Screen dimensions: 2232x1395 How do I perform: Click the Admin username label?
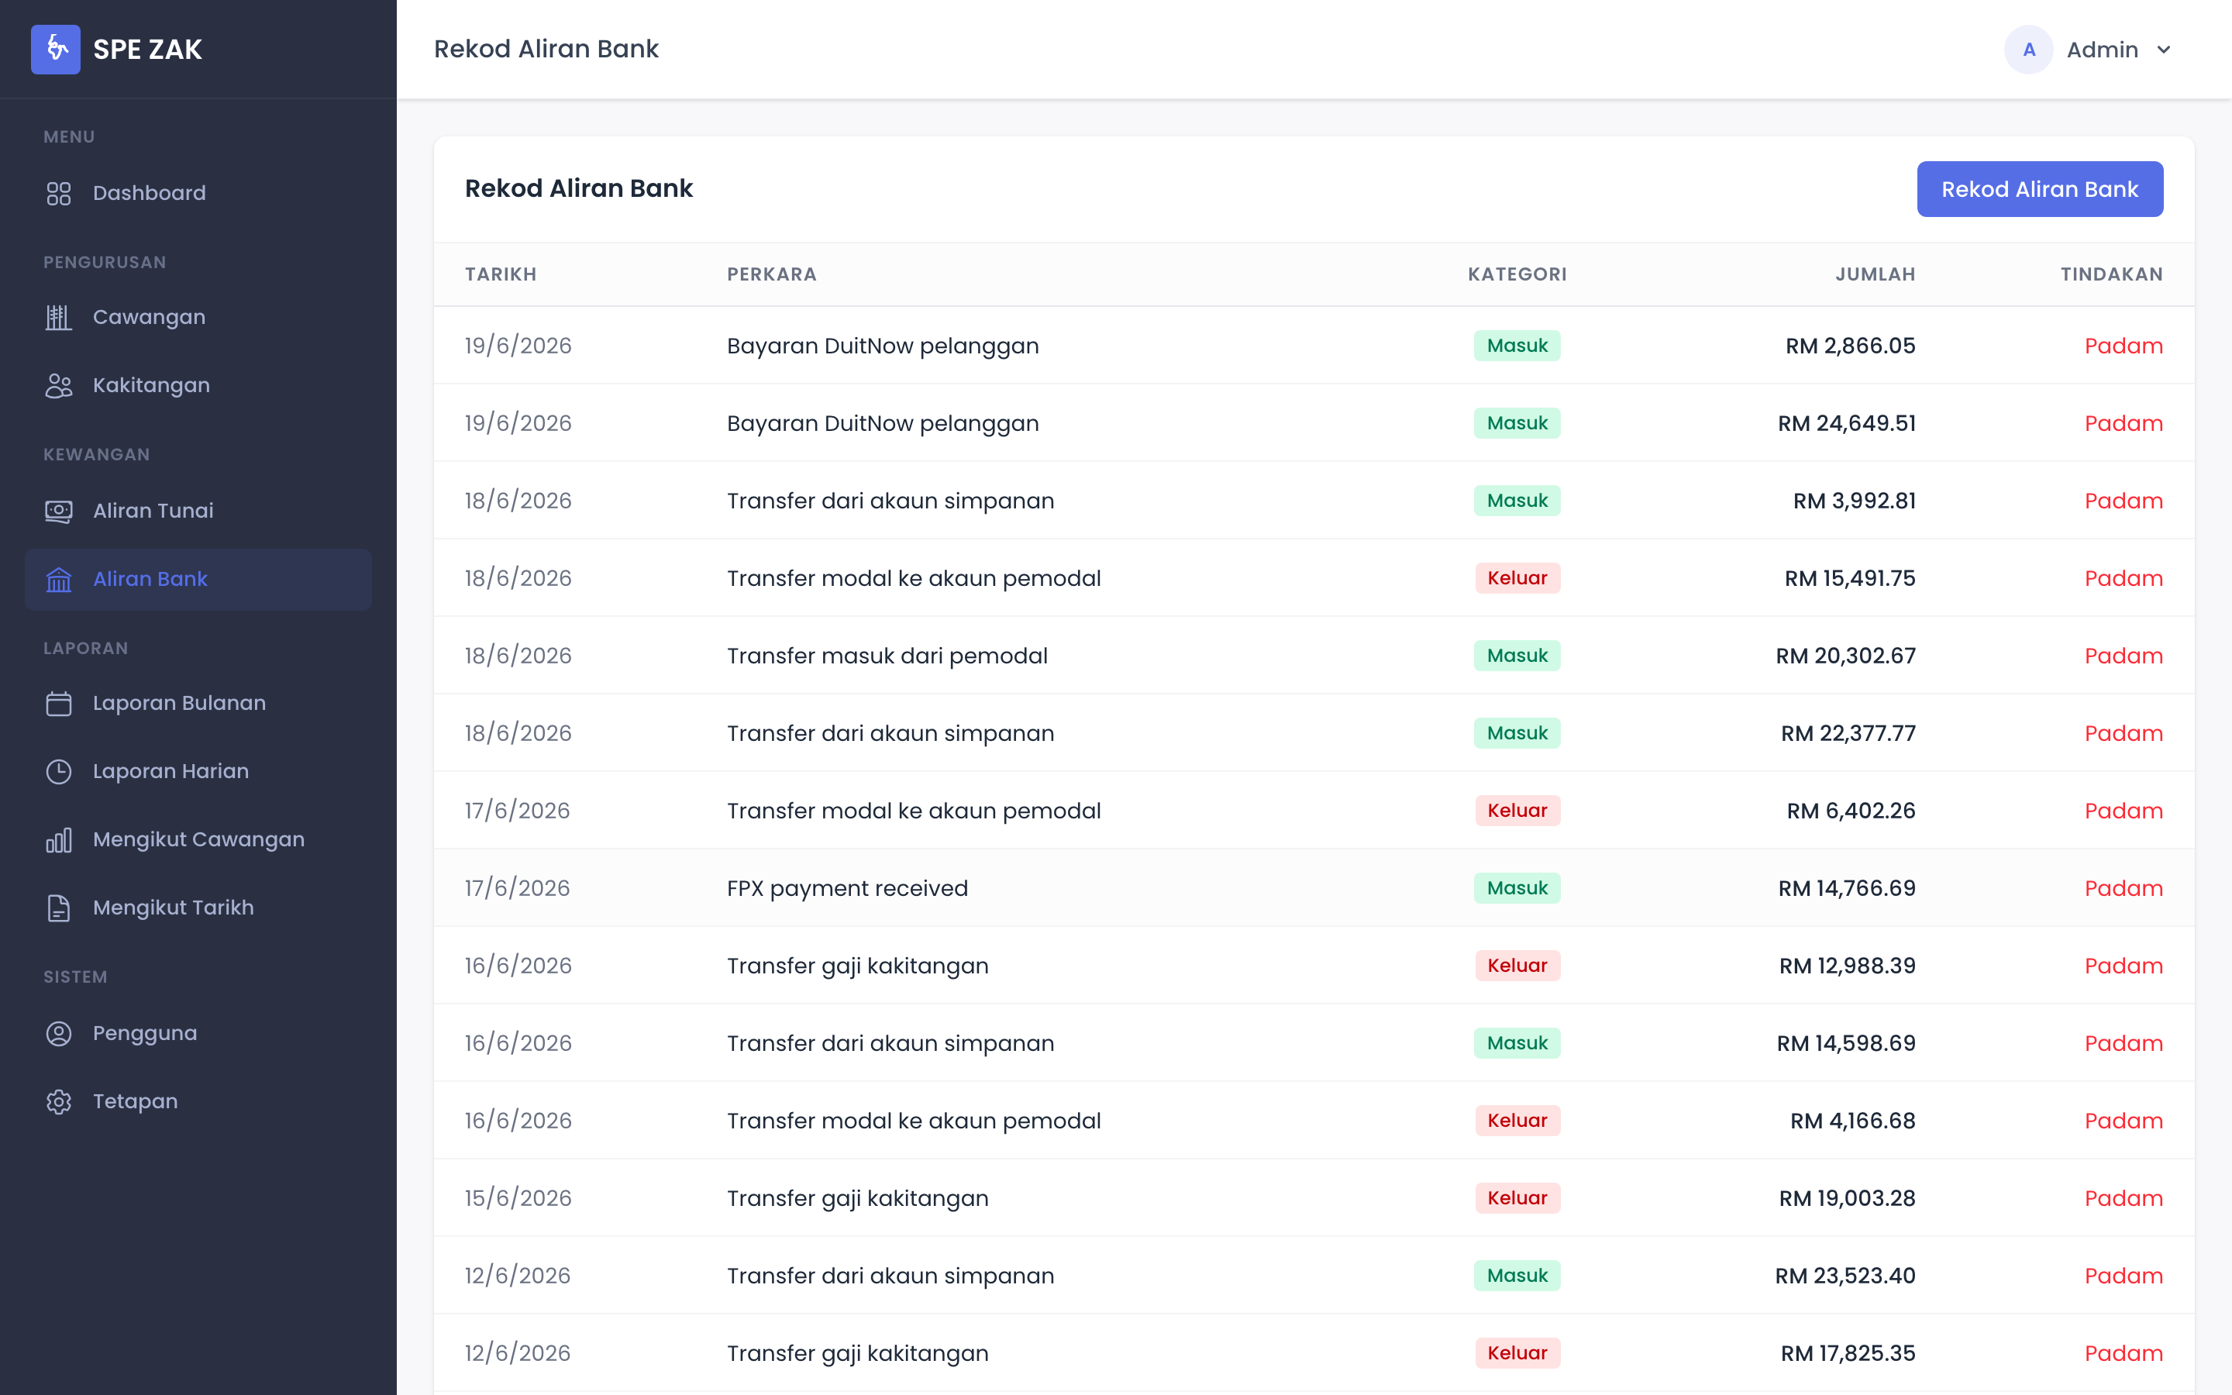click(2102, 50)
